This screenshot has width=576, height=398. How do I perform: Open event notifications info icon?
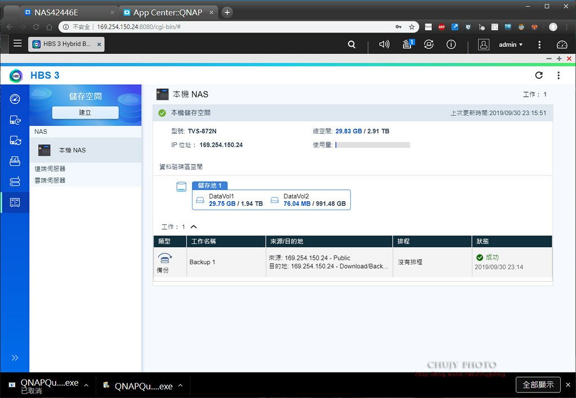[451, 44]
